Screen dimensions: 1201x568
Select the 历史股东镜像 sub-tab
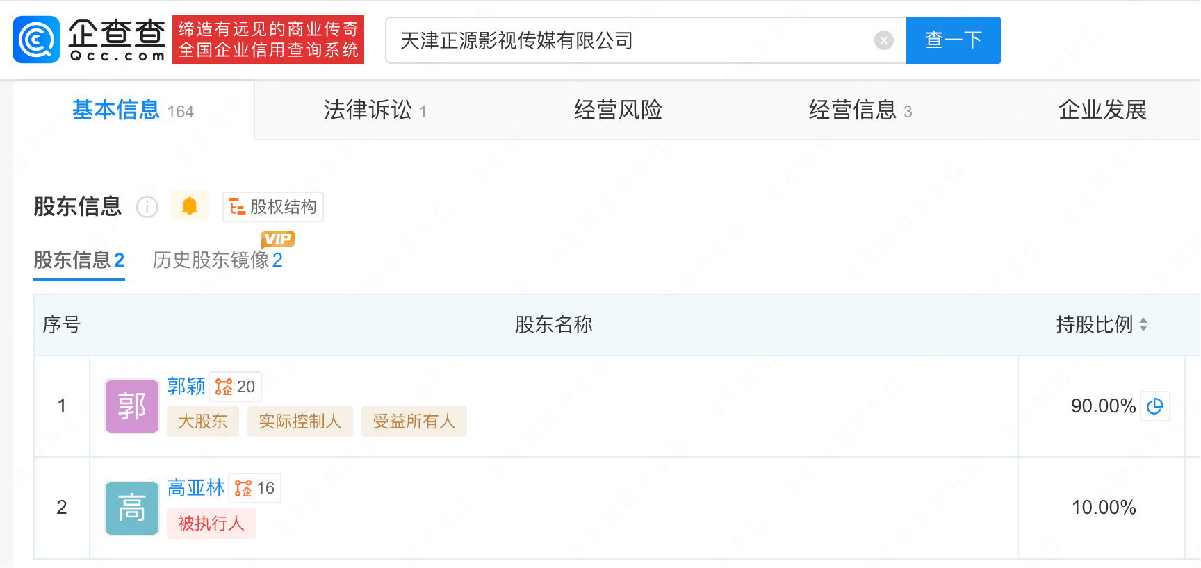click(x=218, y=260)
